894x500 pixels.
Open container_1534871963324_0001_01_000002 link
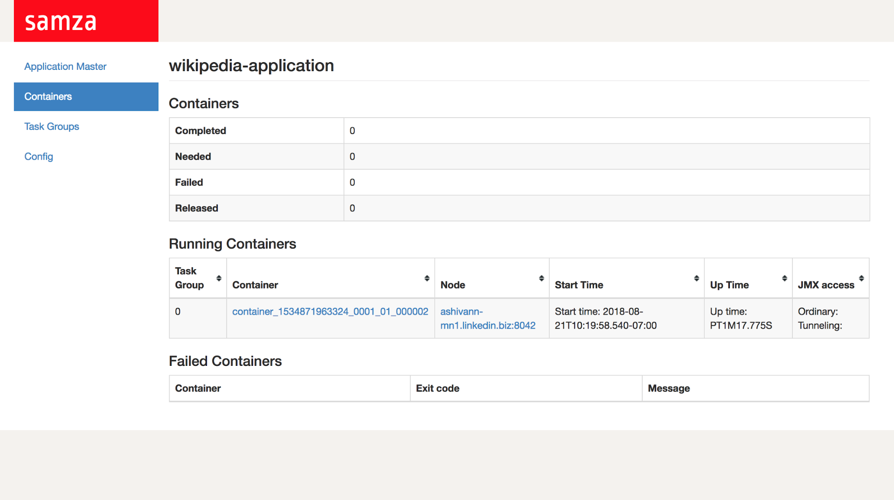coord(330,312)
